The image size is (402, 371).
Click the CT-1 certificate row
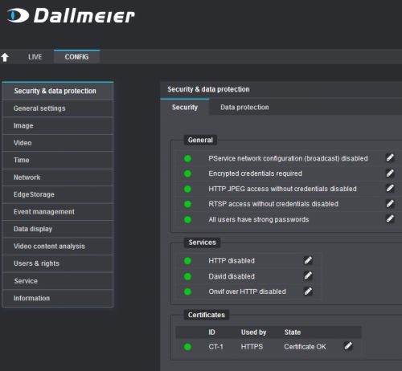[x=269, y=347]
